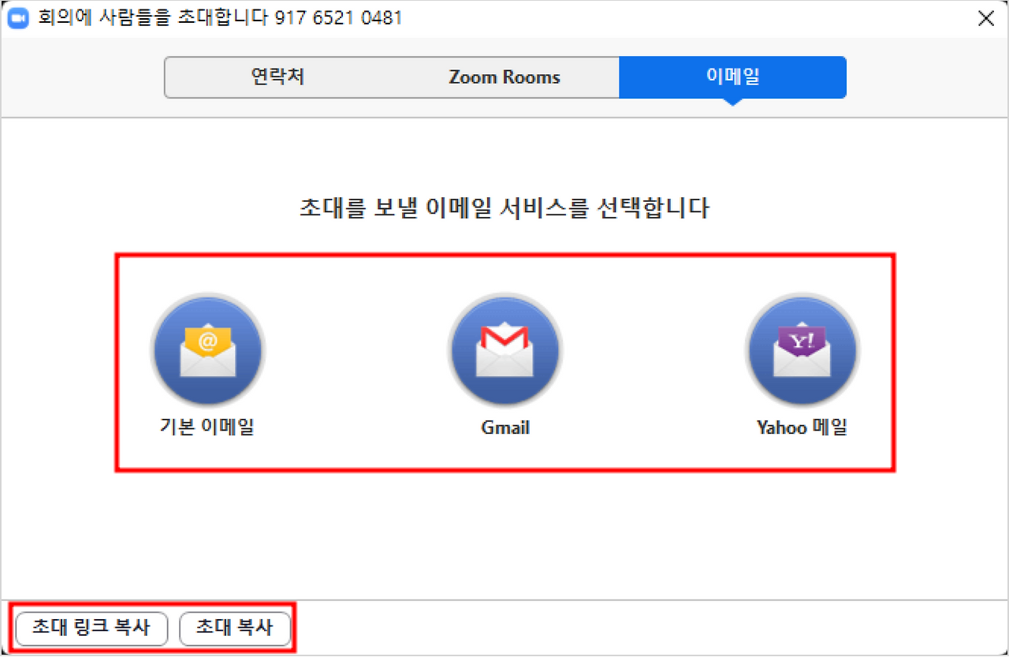
Task: Click the 초대 링크 복사 button
Action: pyautogui.click(x=91, y=628)
